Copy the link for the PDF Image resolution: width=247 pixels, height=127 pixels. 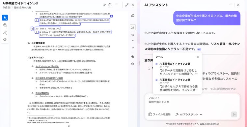104,5
